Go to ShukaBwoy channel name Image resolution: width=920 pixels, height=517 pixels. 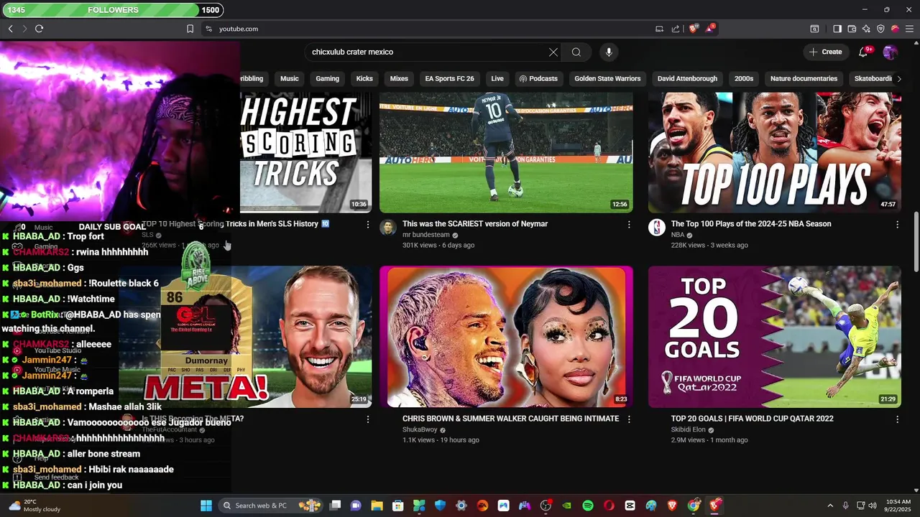420,430
